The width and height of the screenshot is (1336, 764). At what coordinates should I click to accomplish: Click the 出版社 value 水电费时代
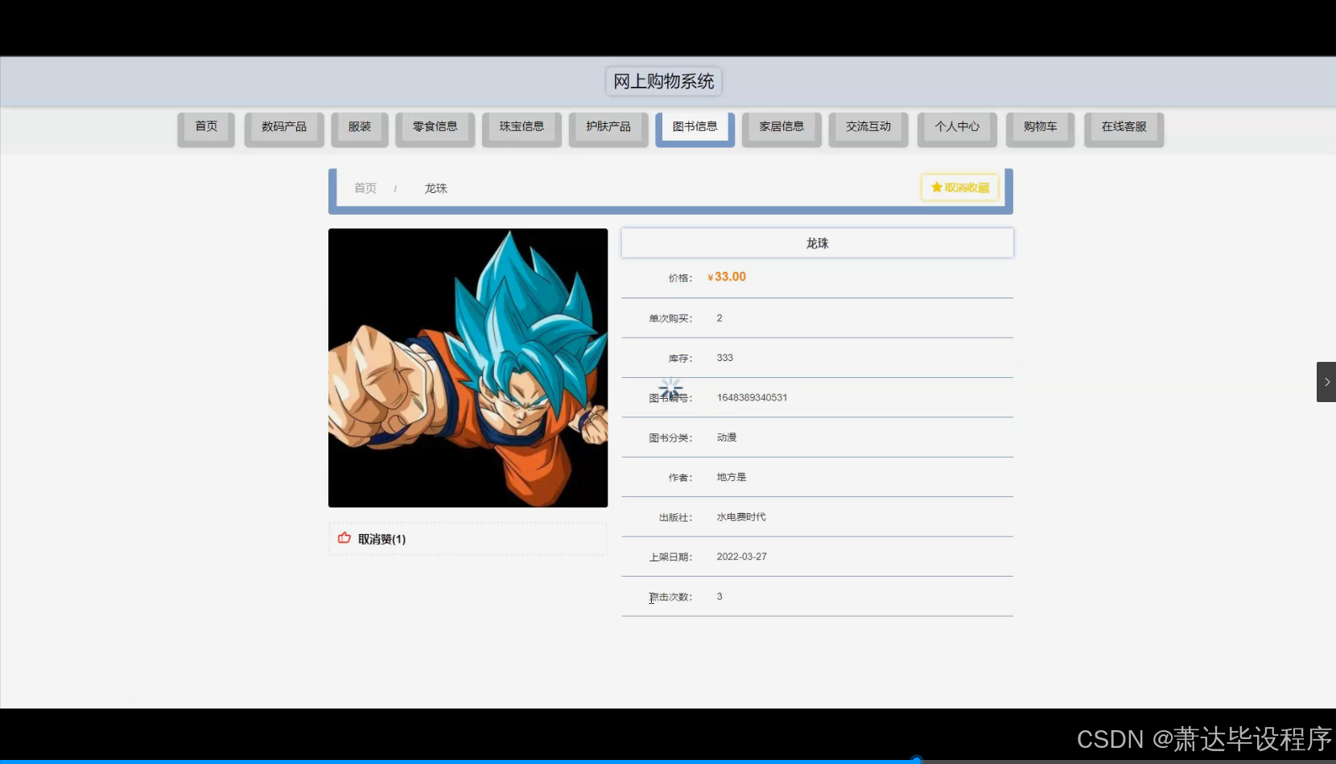click(x=741, y=517)
